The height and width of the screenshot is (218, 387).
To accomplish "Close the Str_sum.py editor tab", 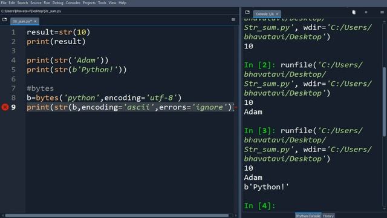I will click(35, 22).
